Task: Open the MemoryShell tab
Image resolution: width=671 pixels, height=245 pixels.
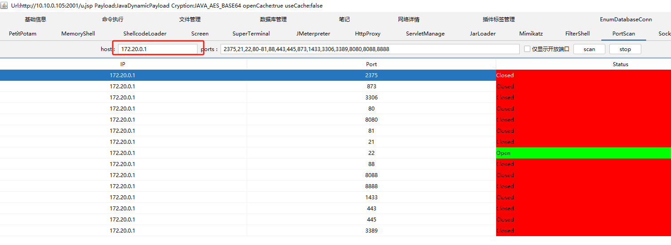Action: pyautogui.click(x=78, y=34)
